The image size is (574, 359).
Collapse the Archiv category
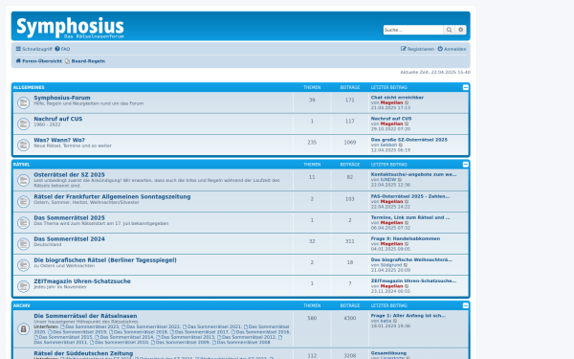[x=465, y=305]
